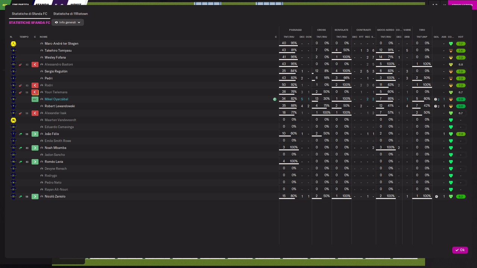Switch to the Statistiche di 11Riotown tab
This screenshot has height=268, width=477.
coord(70,14)
